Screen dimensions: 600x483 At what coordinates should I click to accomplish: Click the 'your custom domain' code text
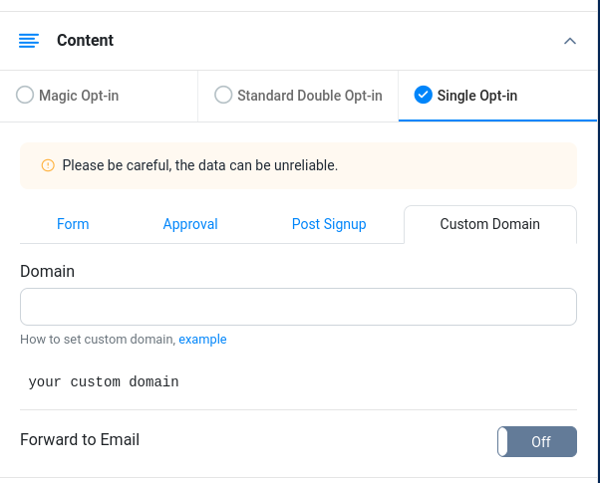point(104,381)
